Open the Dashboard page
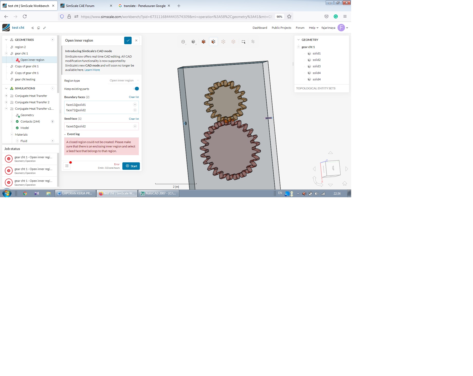473x376 pixels. pos(260,28)
